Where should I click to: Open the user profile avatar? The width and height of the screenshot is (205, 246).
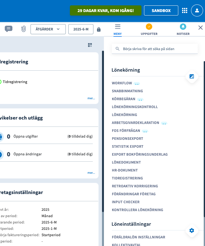click(x=197, y=10)
